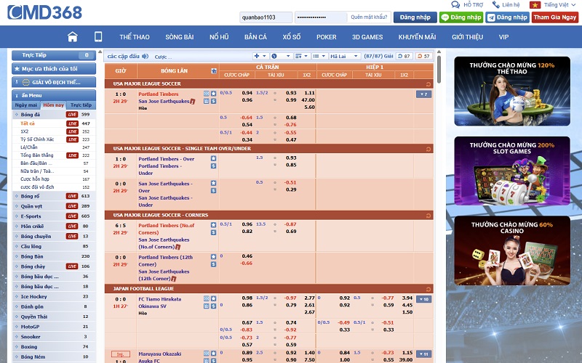The height and width of the screenshot is (363, 582).
Task: Open the 120% Thể Thao welcome bonus banner
Action: (512, 91)
